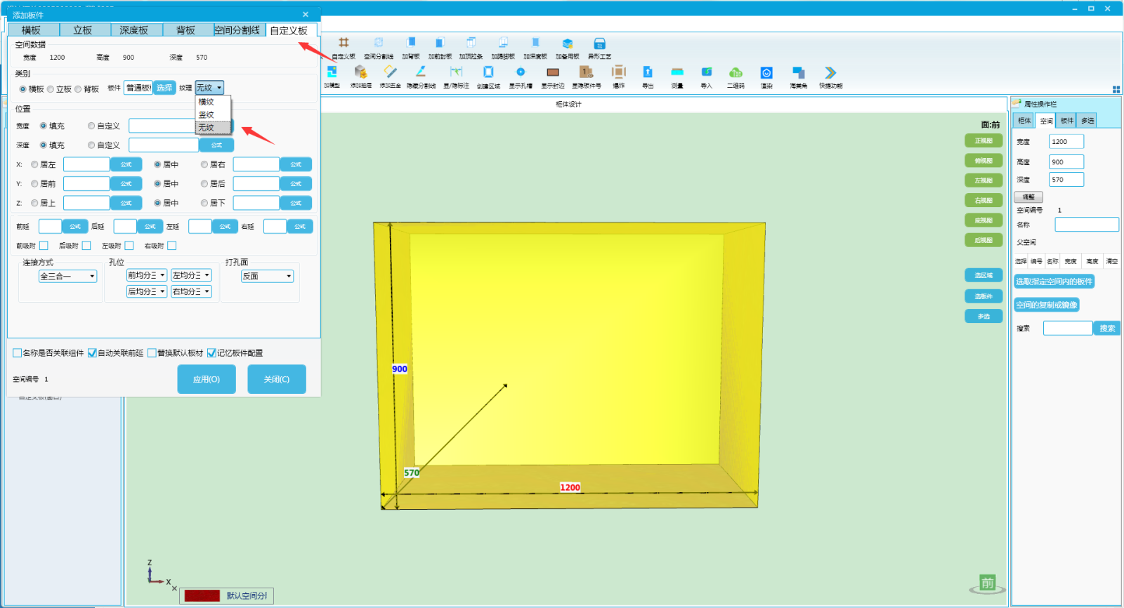Click the dark red default space color swatch

[x=202, y=596]
